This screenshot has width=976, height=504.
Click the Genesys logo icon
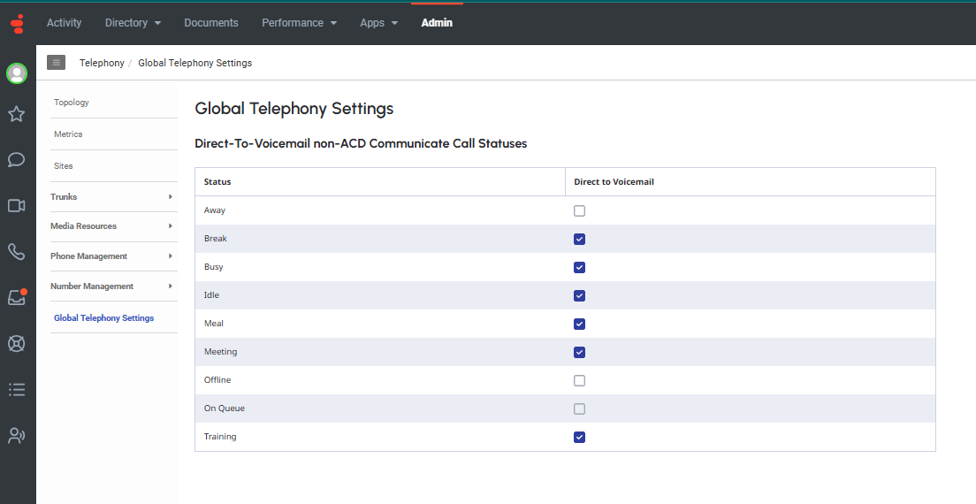point(18,23)
